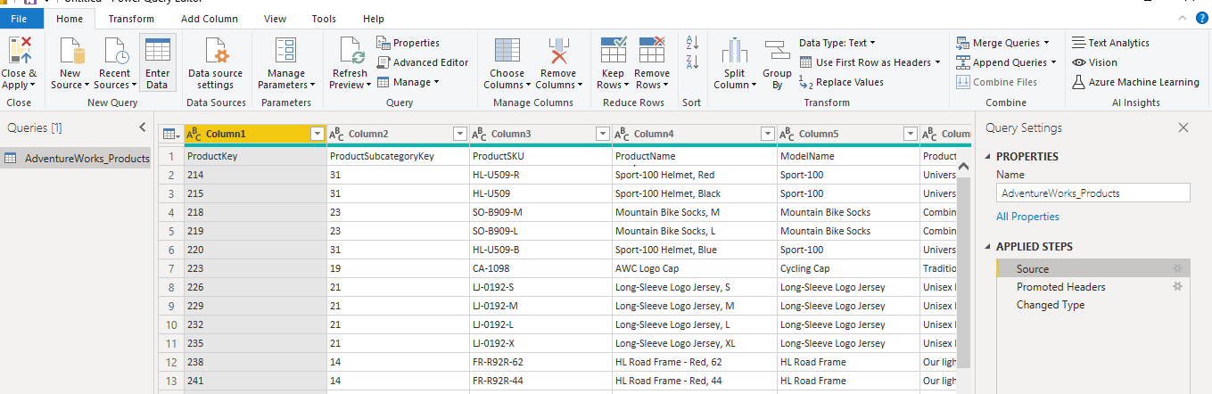Collapse the Queries pane
The width and height of the screenshot is (1212, 394).
pyautogui.click(x=143, y=127)
